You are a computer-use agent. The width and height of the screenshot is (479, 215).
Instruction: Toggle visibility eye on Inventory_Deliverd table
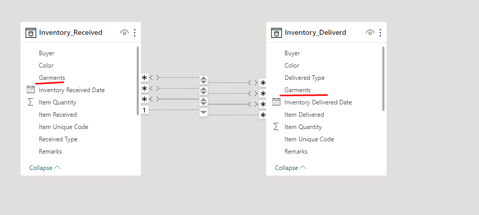tap(370, 33)
